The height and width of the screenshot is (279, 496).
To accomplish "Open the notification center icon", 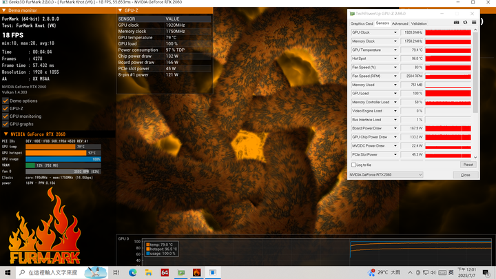I will tap(486, 273).
